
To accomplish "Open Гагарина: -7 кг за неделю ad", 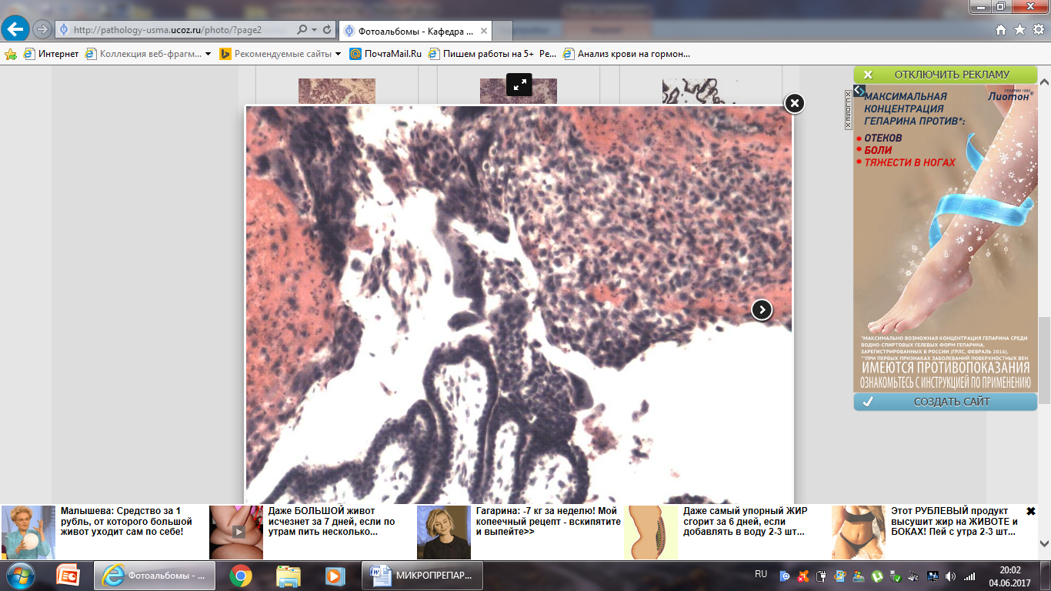I will click(547, 522).
